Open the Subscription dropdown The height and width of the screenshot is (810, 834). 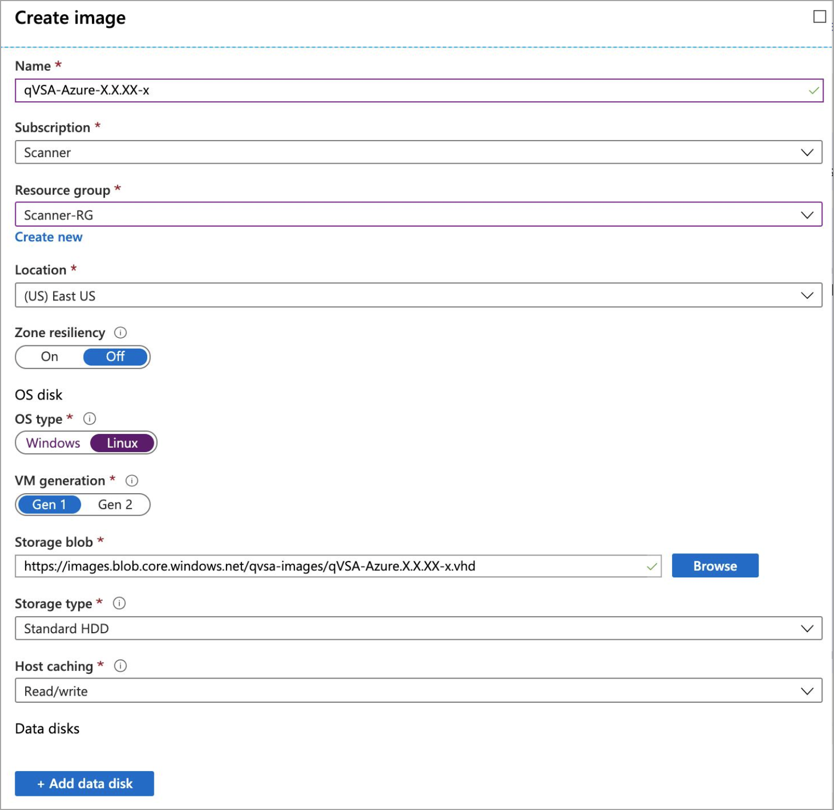click(x=807, y=152)
